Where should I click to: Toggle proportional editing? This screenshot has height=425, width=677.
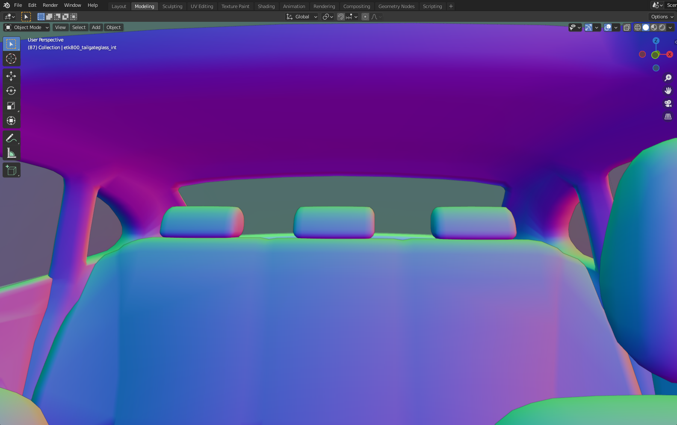(365, 17)
